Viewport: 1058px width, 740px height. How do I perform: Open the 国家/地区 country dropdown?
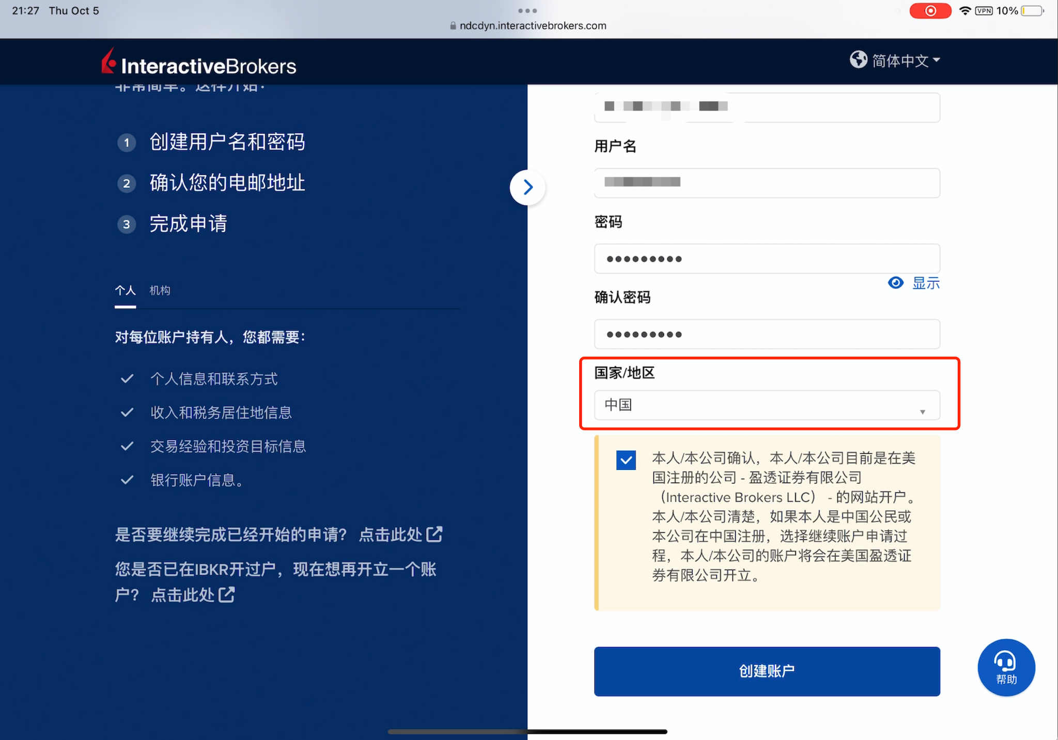[x=767, y=405]
